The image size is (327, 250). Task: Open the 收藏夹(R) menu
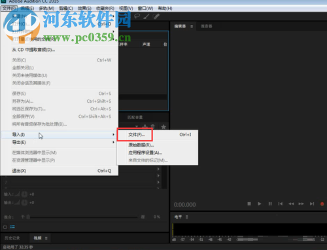coord(105,9)
